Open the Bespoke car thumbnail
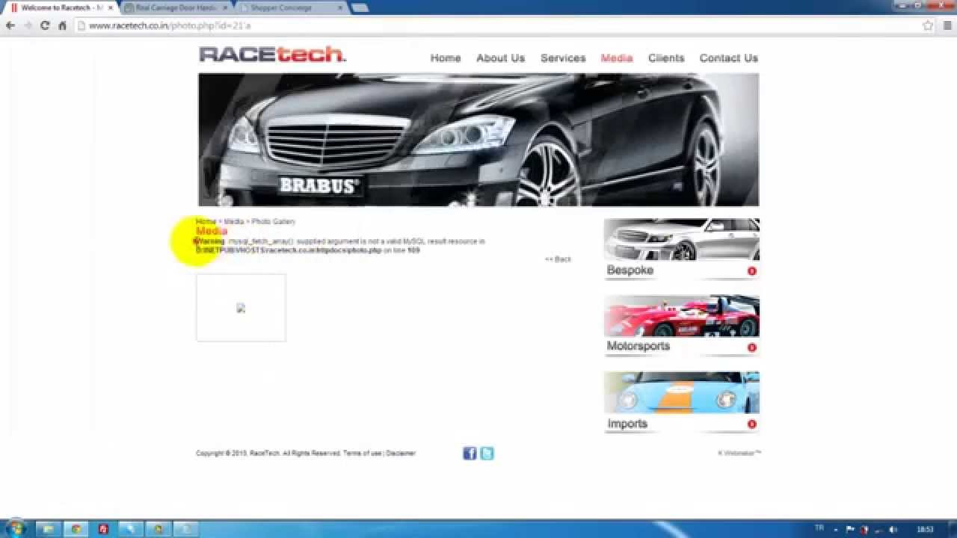Screen dimensions: 957x538 (682, 239)
